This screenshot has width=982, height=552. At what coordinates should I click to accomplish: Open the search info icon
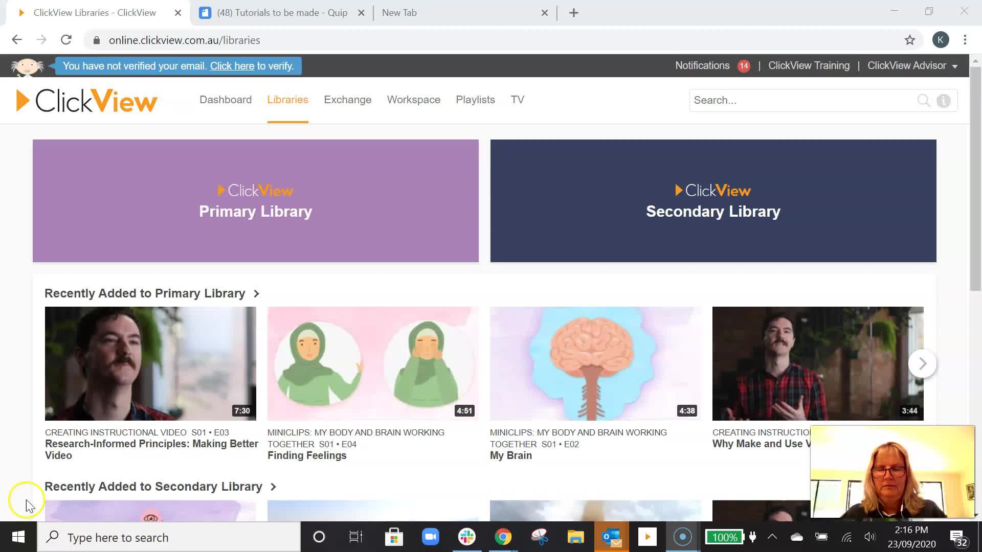point(944,101)
